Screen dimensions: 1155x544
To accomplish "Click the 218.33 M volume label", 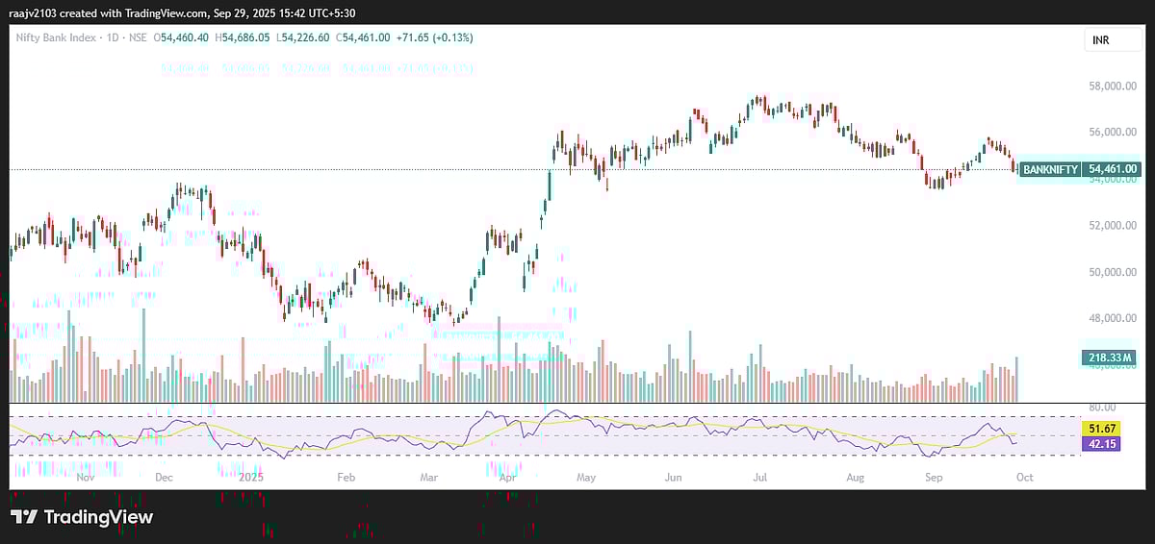I will pyautogui.click(x=1110, y=359).
